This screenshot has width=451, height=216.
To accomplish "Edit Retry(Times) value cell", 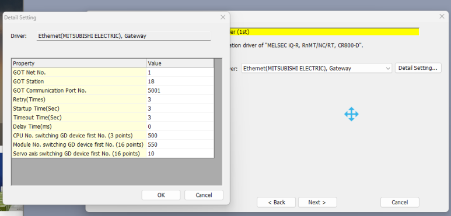I will [x=180, y=100].
